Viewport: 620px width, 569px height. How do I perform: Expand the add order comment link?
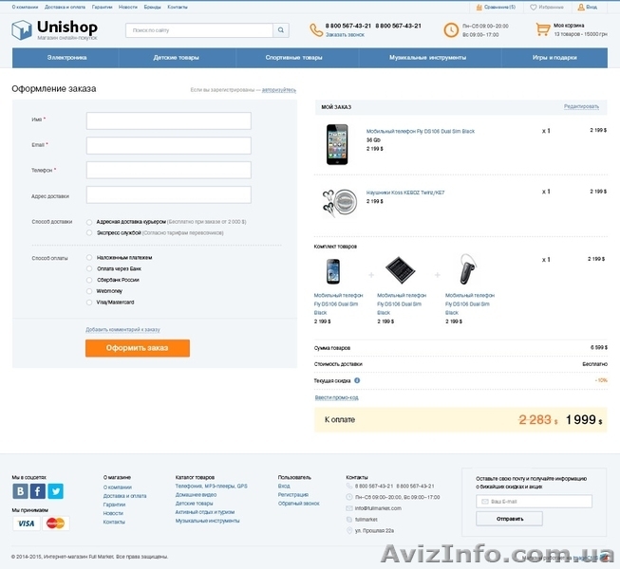click(122, 329)
